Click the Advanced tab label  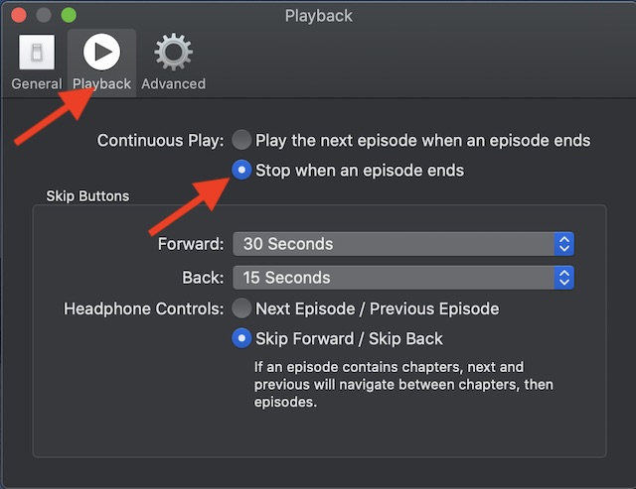click(173, 84)
